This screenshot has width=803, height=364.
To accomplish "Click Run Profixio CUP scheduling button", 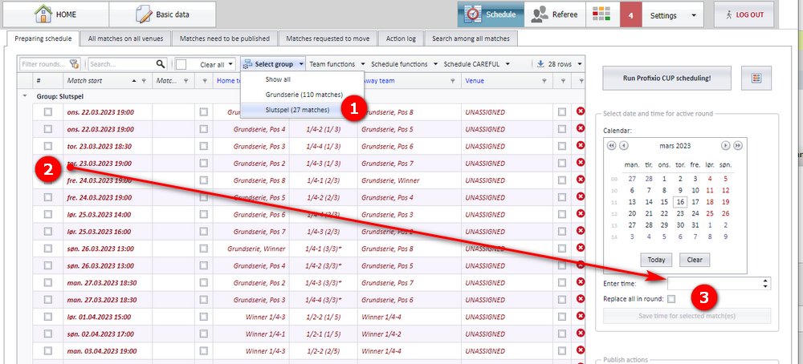I will point(666,79).
